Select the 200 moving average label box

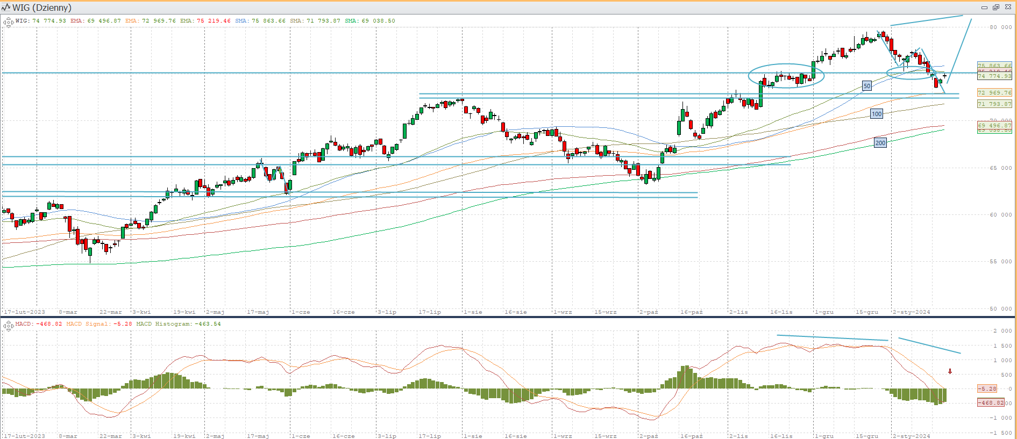(x=880, y=143)
